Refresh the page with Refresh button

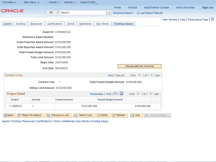pos(120,115)
